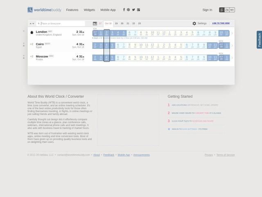Advance London timeline with right chevron
The height and width of the screenshot is (197, 262).
click(x=232, y=33)
